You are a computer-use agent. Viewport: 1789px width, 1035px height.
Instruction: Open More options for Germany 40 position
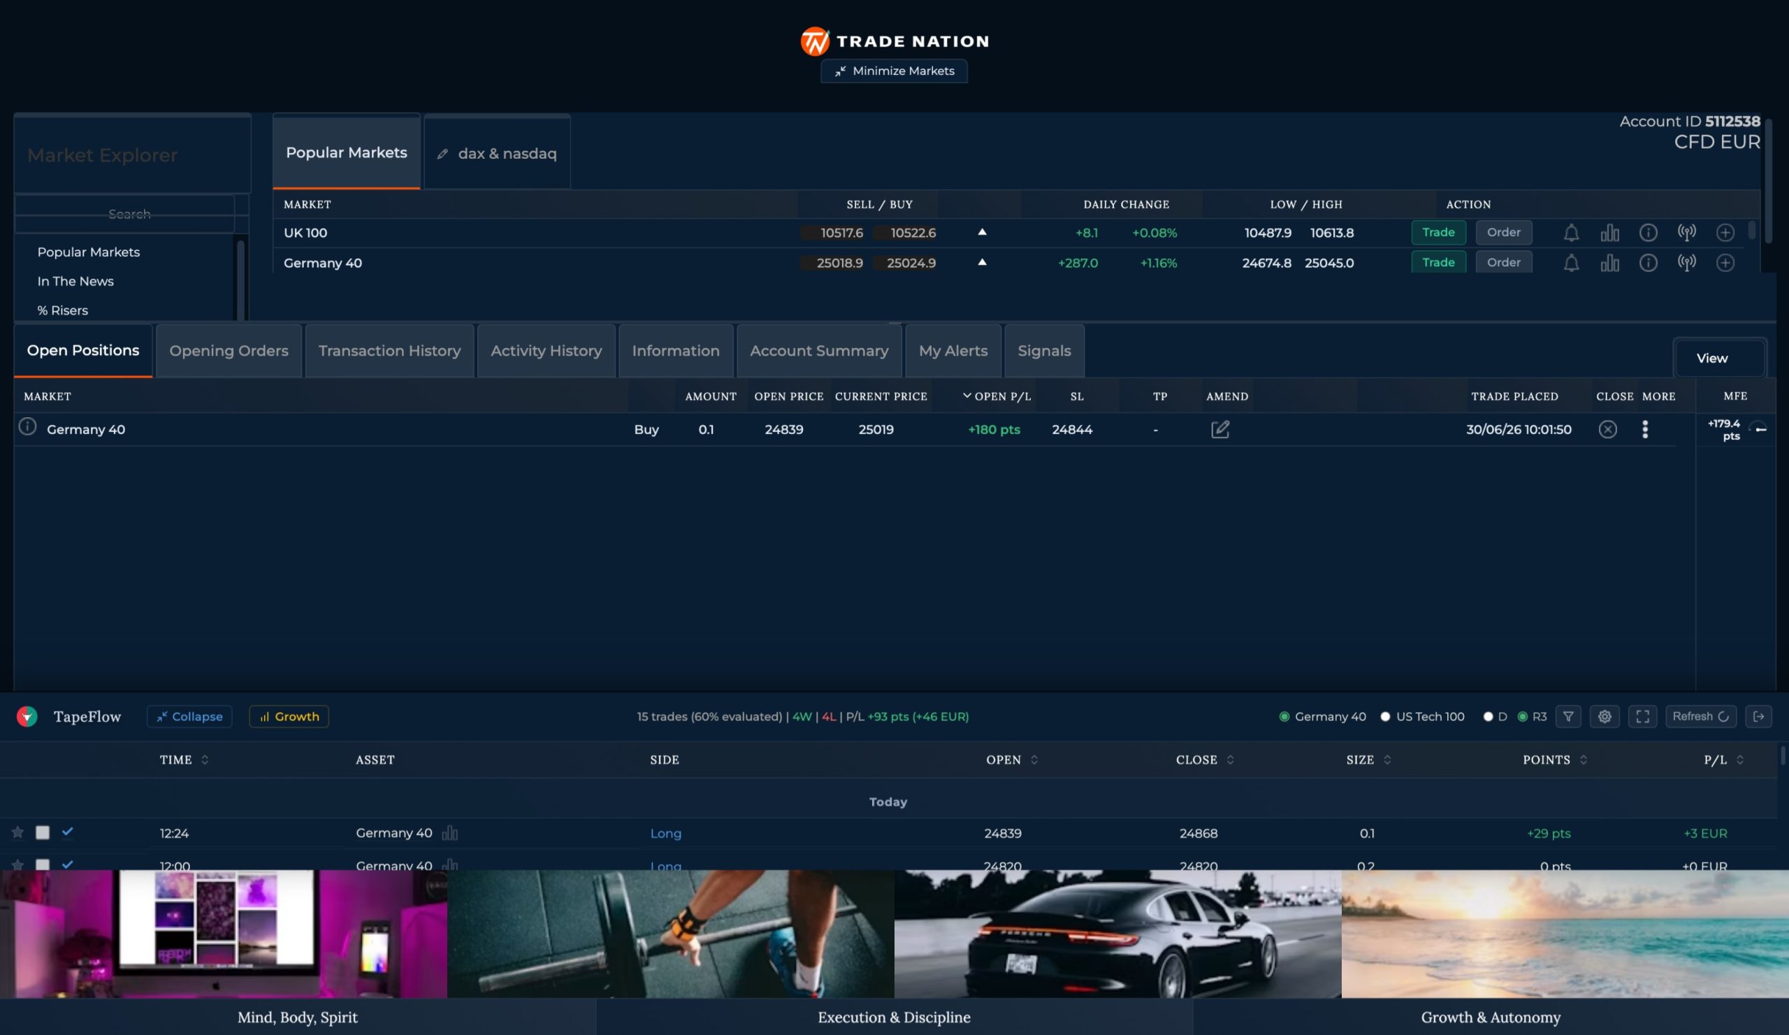pyautogui.click(x=1645, y=430)
